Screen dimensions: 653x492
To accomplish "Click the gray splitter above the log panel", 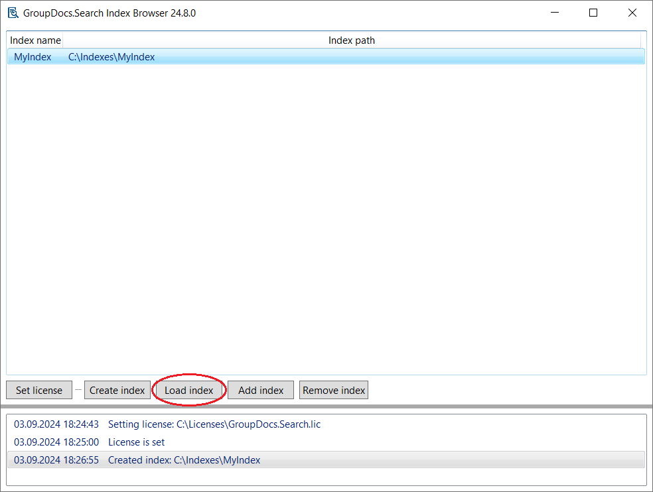I will [326, 406].
